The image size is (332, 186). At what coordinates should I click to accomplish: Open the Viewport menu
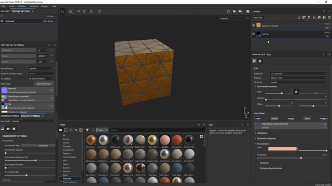pyautogui.click(x=33, y=6)
